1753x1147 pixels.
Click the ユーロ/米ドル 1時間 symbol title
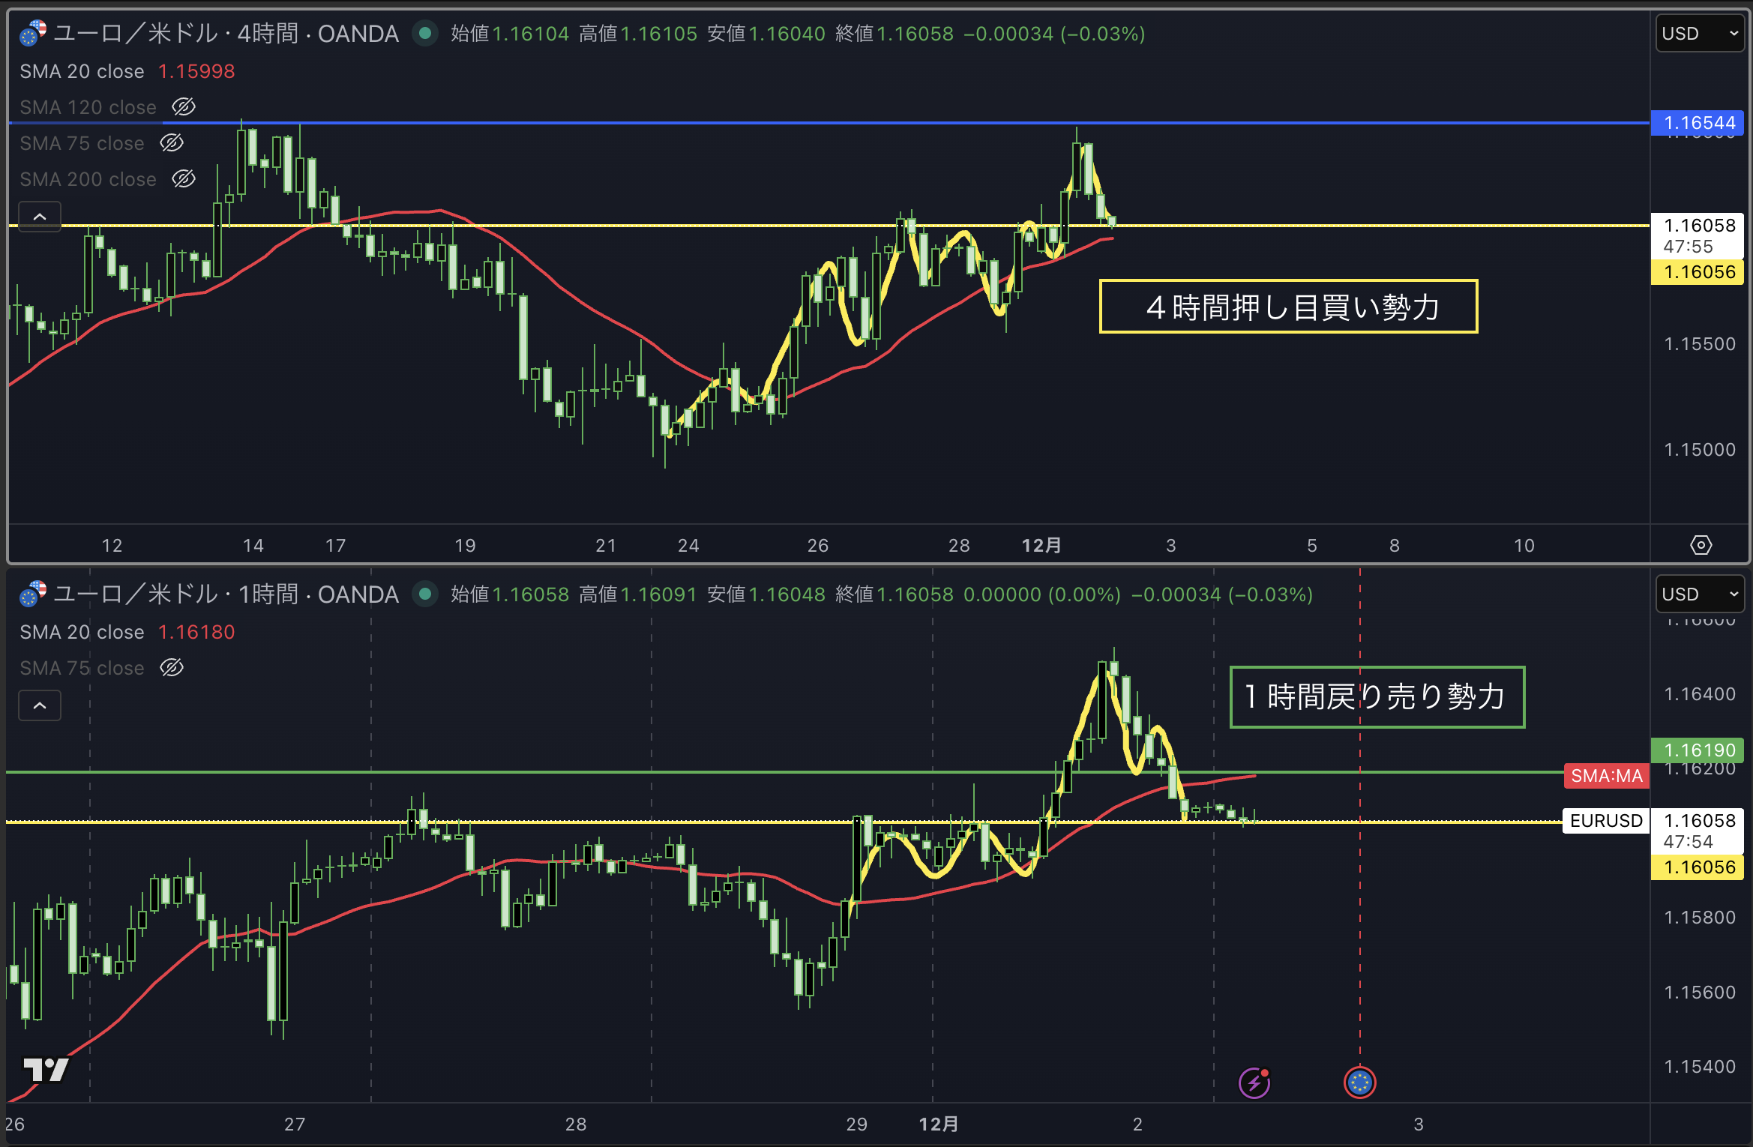coord(225,594)
